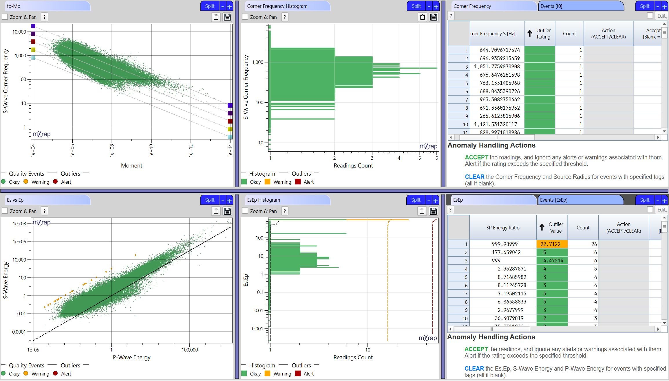
Task: Save the EsEp Histogram image
Action: pos(433,211)
